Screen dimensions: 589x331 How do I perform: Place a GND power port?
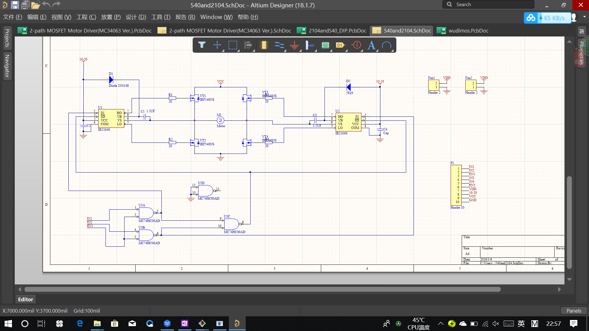(x=294, y=45)
